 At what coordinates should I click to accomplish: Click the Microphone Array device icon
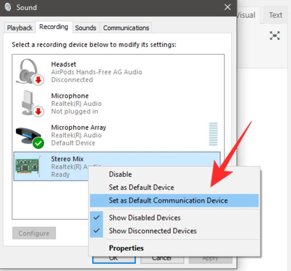pos(29,135)
